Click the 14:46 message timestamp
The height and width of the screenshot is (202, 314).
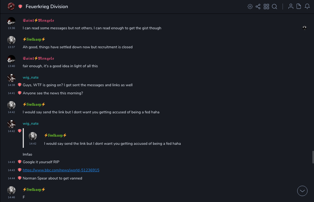click(11, 197)
